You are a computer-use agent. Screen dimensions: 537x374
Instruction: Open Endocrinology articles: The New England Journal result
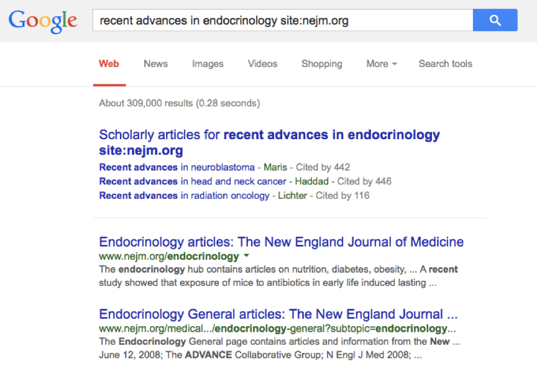click(x=281, y=242)
